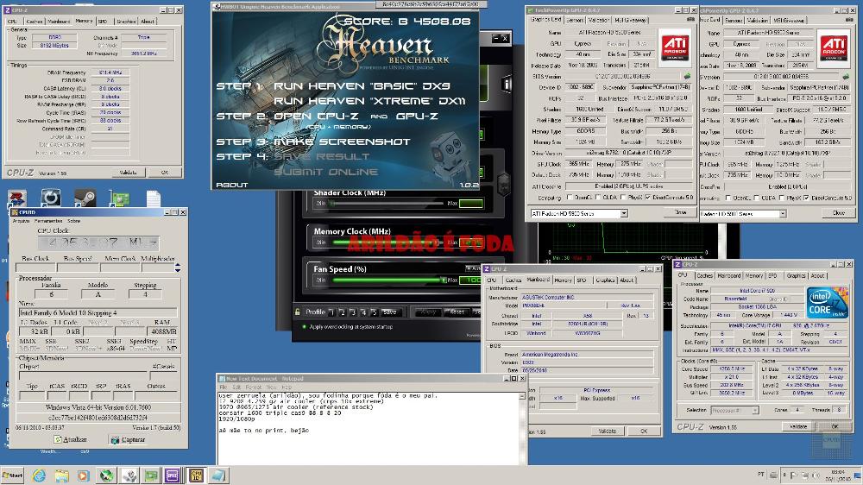Screen dimensions: 863x485
Task: Toggle CUDA checkbox in left GPU-Z
Action: tap(598, 197)
